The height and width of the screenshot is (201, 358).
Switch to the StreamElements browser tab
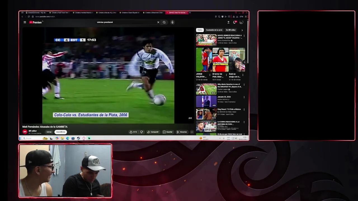[36, 13]
